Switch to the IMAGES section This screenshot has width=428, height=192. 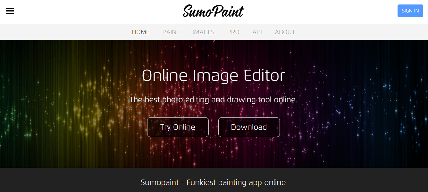[203, 32]
